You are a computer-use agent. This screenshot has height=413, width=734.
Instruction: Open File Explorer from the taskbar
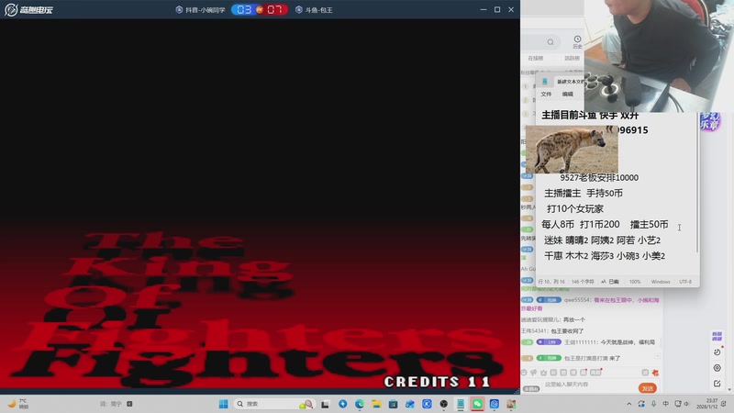coord(376,404)
